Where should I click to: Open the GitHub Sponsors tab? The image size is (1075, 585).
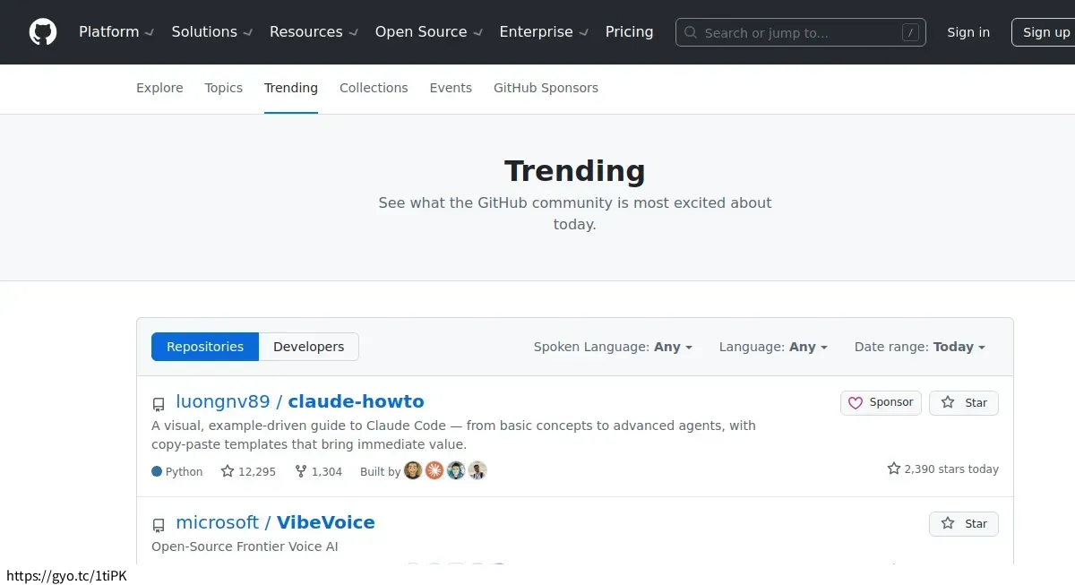(546, 88)
